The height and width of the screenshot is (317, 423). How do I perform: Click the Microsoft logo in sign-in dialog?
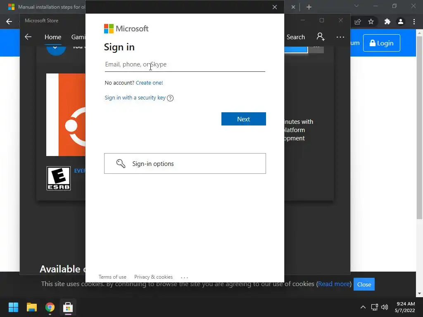click(x=126, y=28)
